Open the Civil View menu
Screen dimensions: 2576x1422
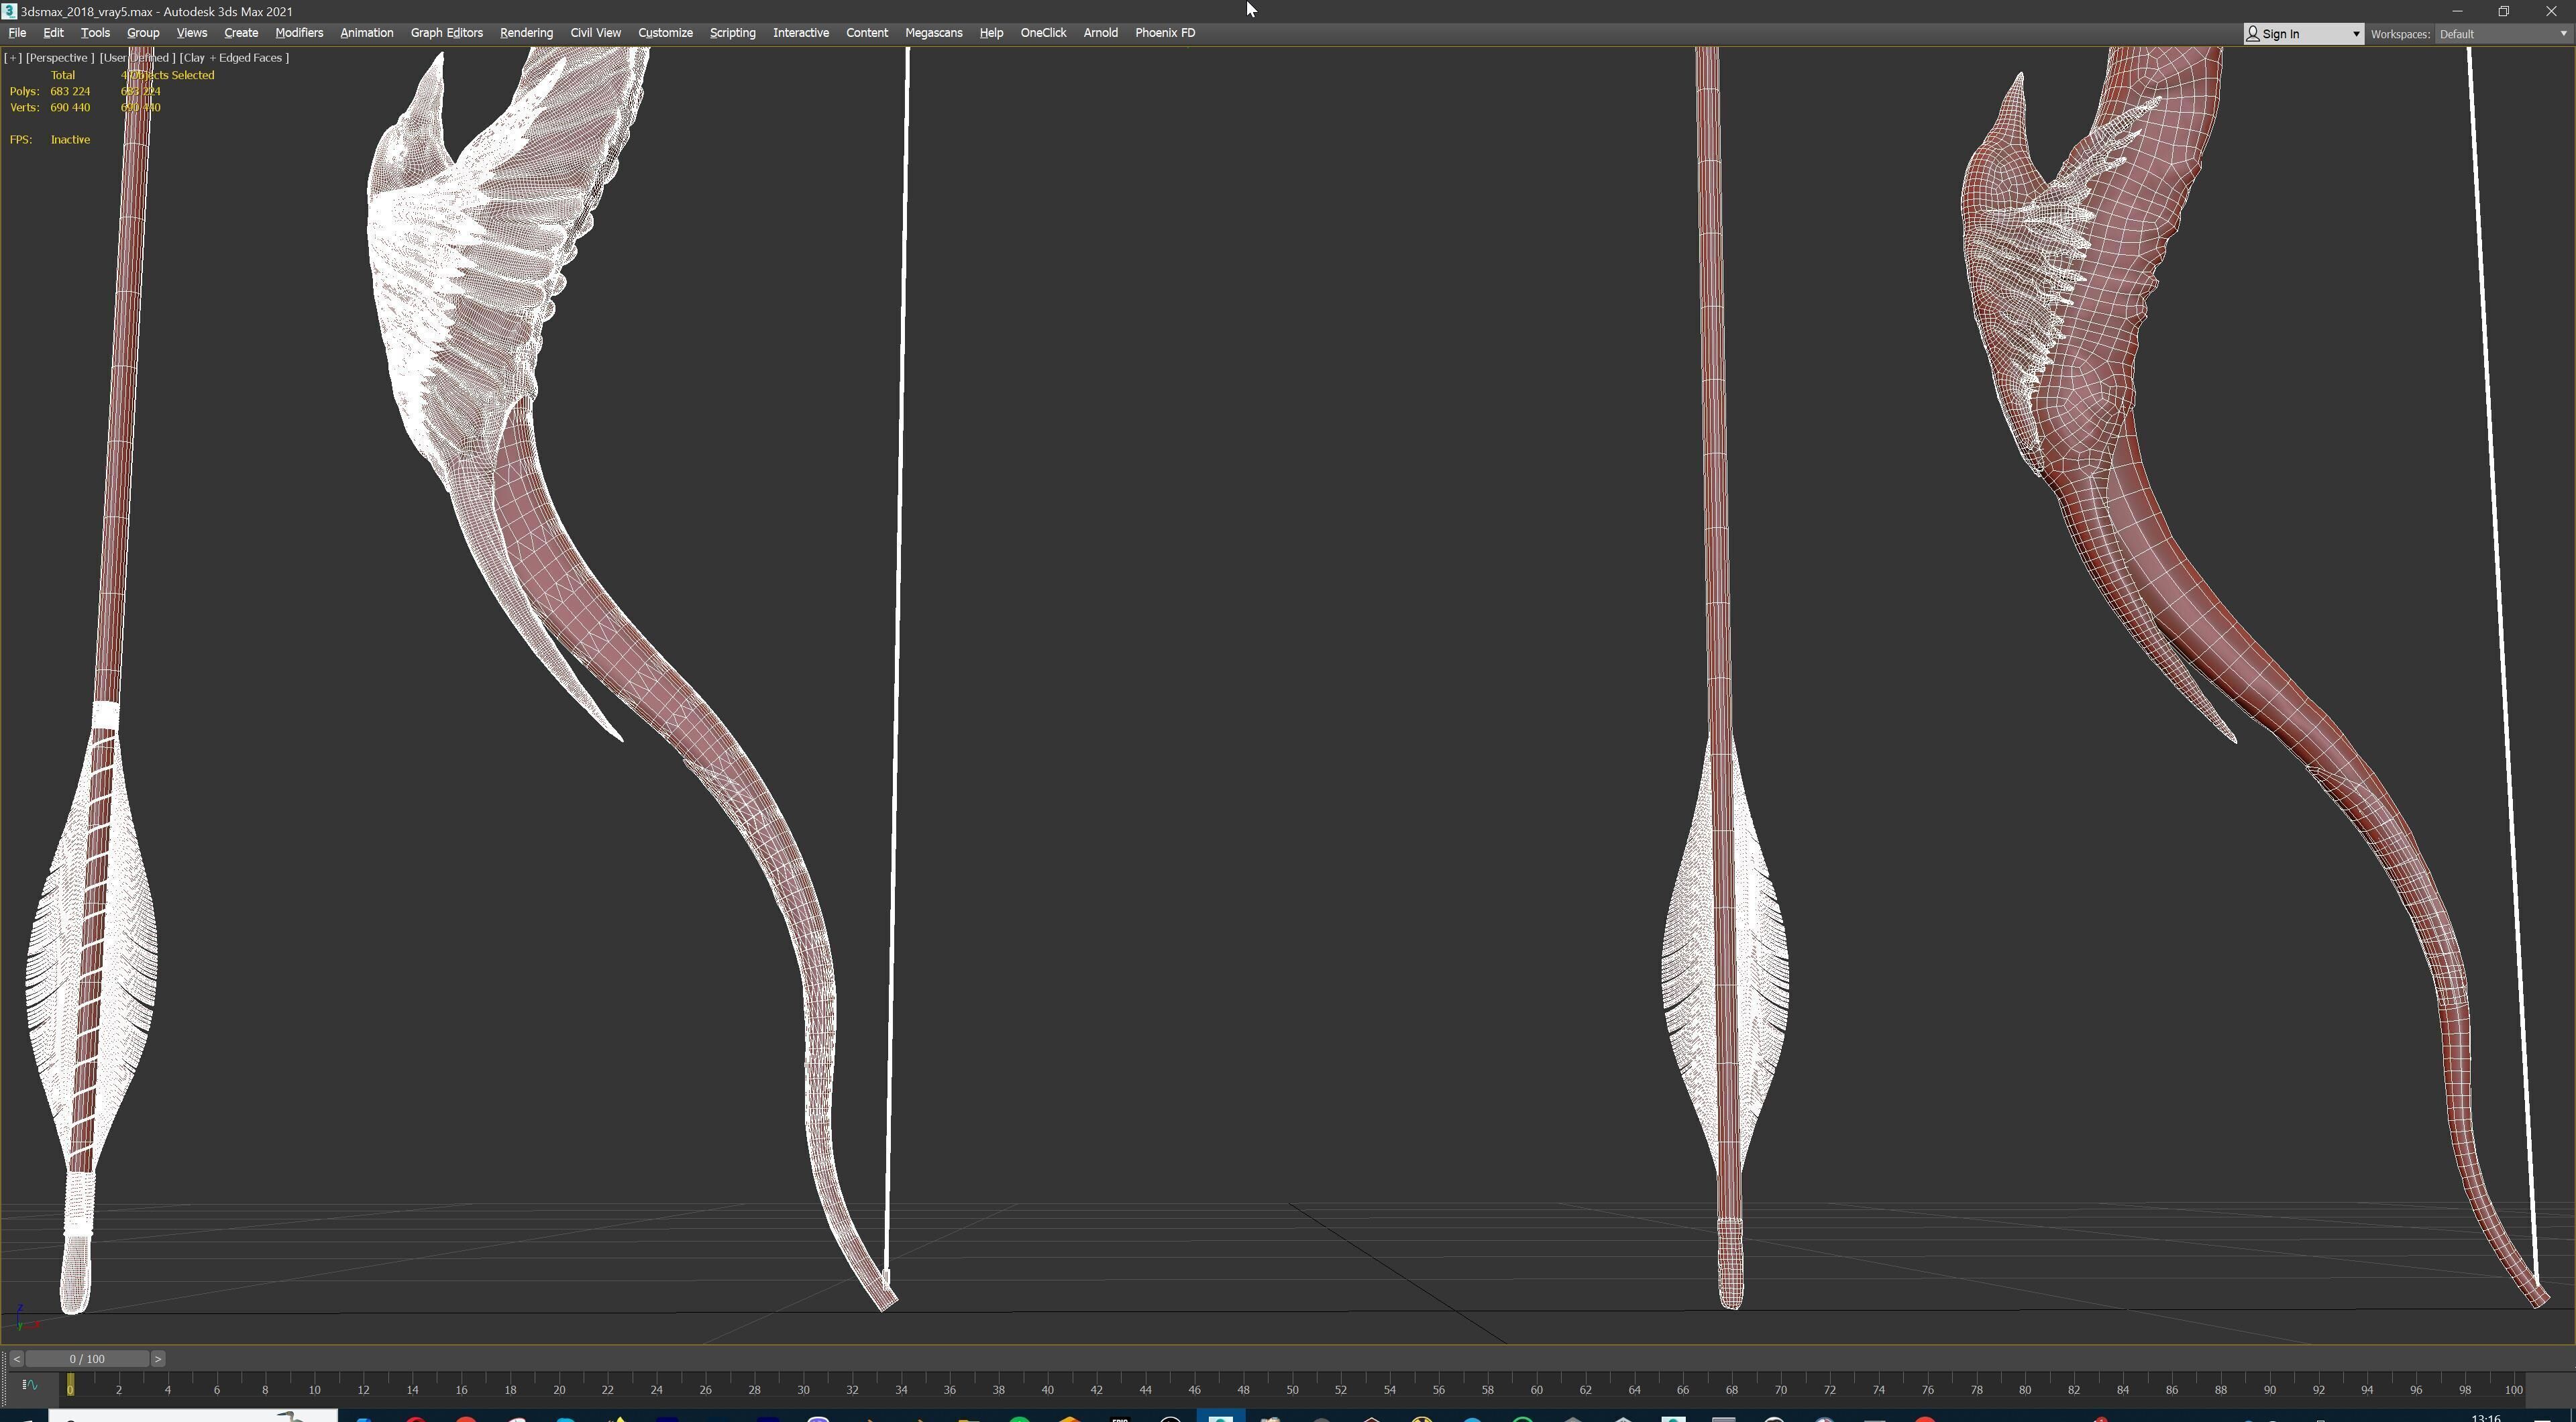coord(595,33)
